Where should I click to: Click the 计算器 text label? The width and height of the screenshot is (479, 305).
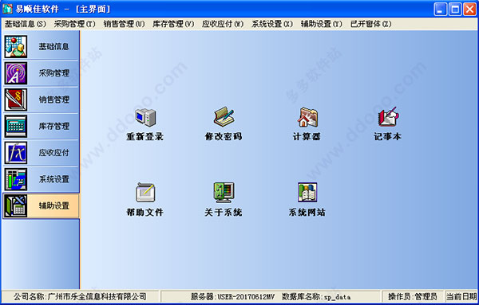[307, 136]
